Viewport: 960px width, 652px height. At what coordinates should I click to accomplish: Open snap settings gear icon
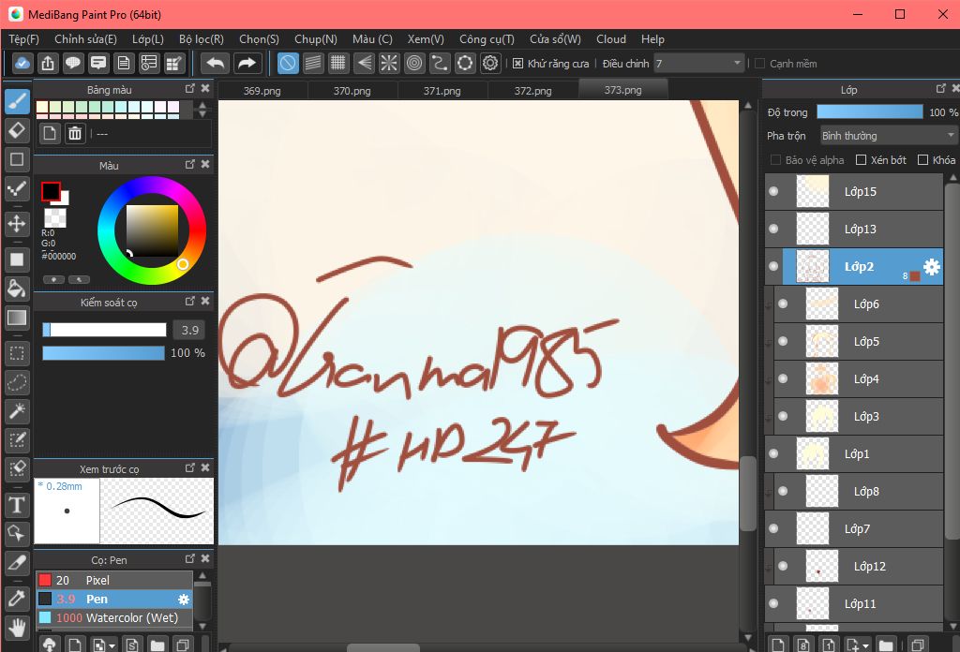490,63
